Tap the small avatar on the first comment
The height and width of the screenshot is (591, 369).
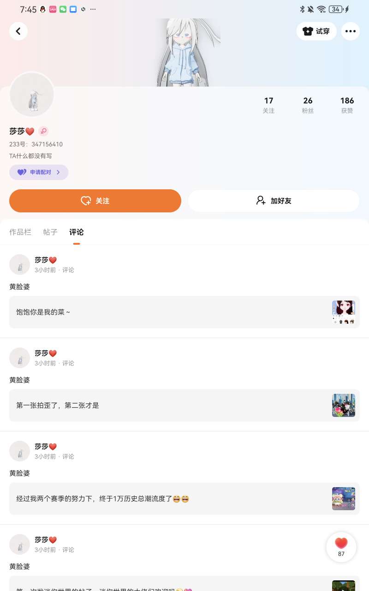tap(20, 265)
